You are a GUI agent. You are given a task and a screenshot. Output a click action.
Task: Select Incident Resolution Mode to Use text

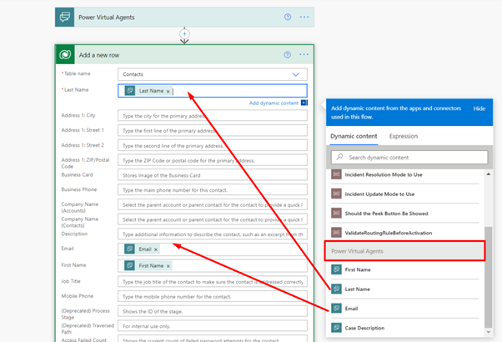(384, 175)
